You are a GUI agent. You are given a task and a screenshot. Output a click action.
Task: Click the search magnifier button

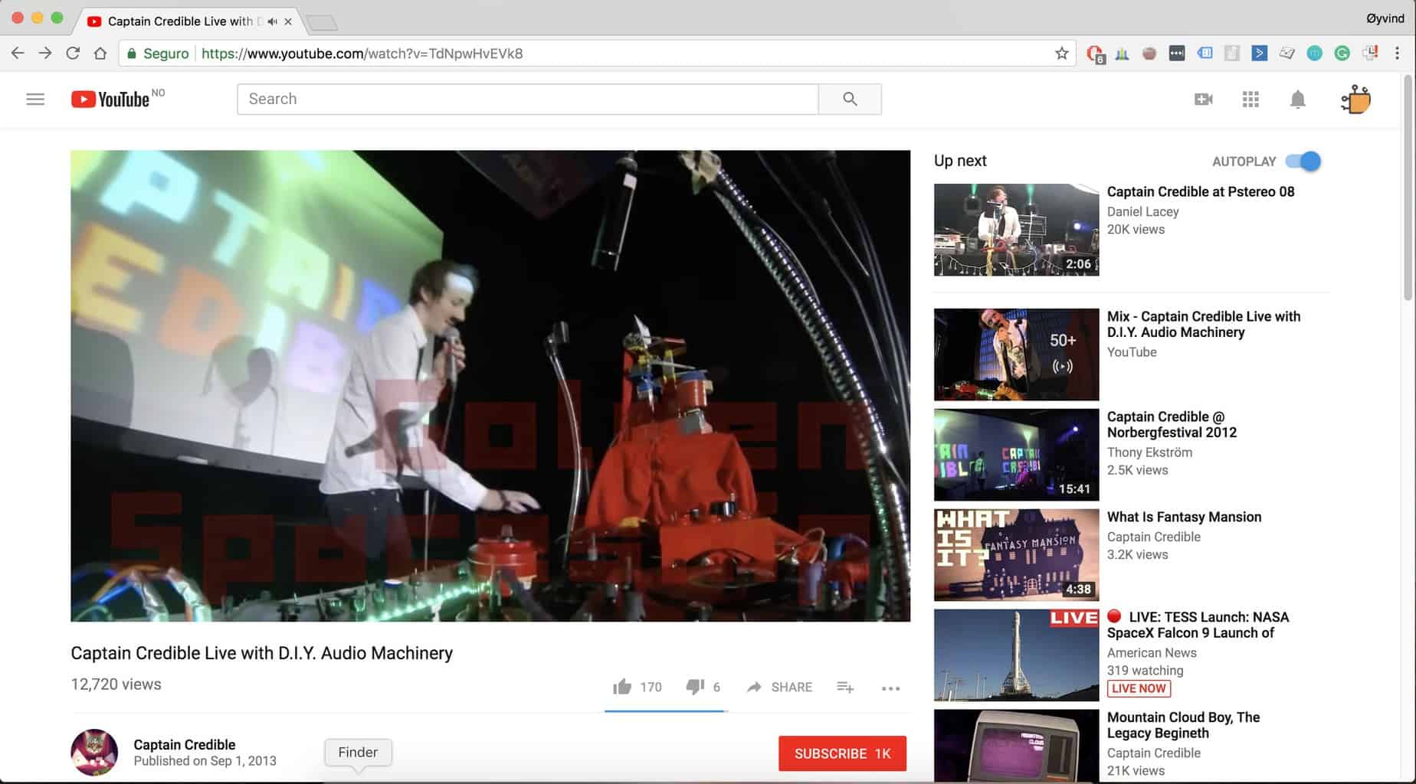(x=850, y=99)
